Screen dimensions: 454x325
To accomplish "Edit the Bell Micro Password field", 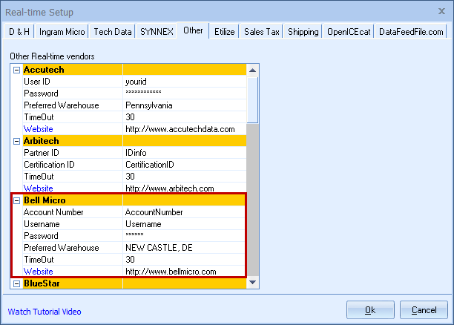I will pyautogui.click(x=185, y=236).
